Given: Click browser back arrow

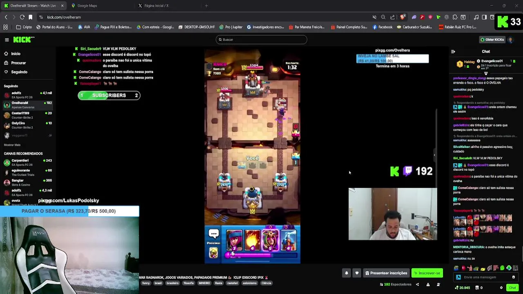Looking at the screenshot, I should click(x=6, y=17).
